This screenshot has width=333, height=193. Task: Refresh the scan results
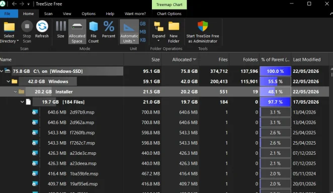(42, 29)
